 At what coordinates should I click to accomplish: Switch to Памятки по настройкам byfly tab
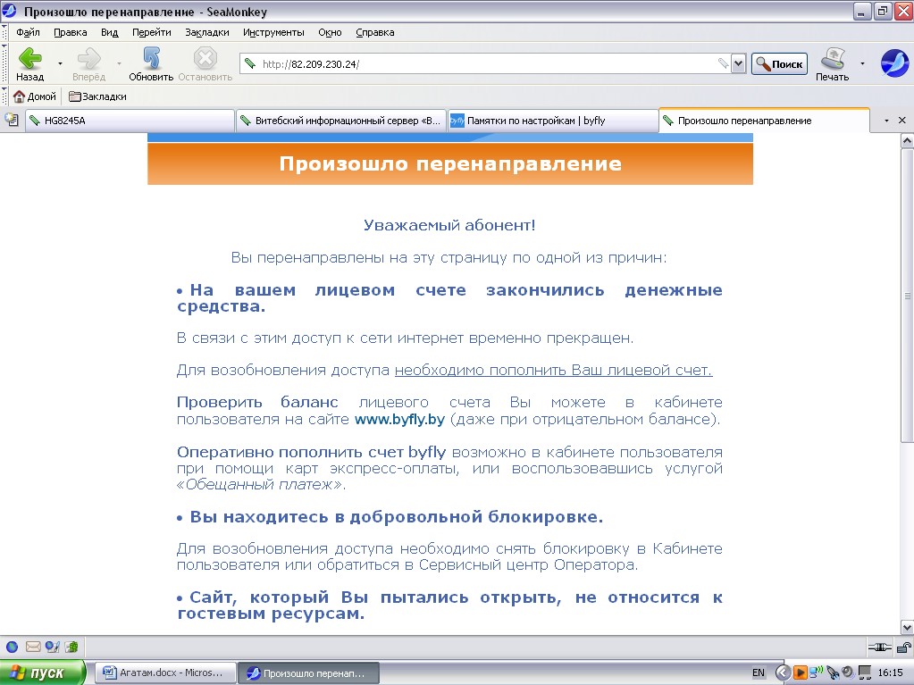click(x=552, y=121)
